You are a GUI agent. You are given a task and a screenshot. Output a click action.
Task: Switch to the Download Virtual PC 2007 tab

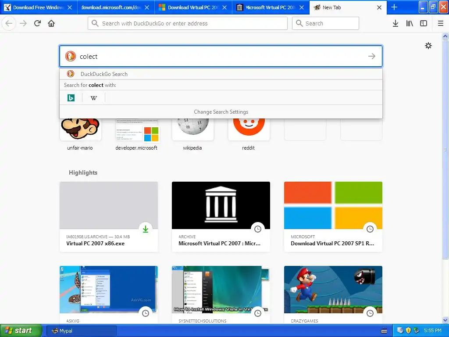(193, 7)
